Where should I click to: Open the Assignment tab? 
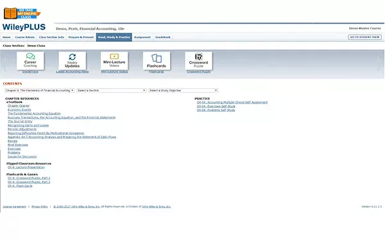pos(142,37)
